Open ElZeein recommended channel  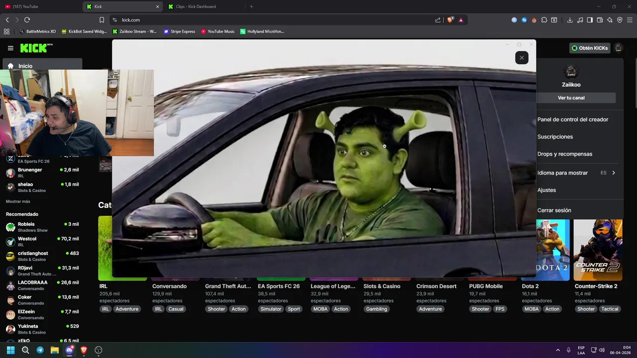pos(42,314)
